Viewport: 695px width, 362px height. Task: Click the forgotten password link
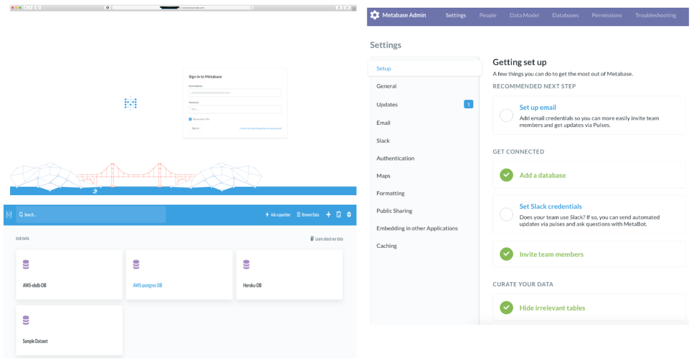point(260,128)
